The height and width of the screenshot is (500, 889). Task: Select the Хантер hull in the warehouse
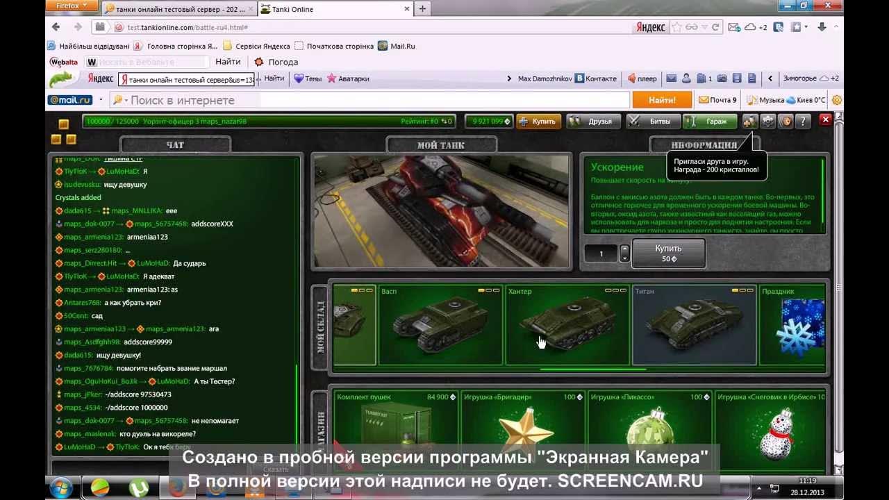[x=567, y=324]
